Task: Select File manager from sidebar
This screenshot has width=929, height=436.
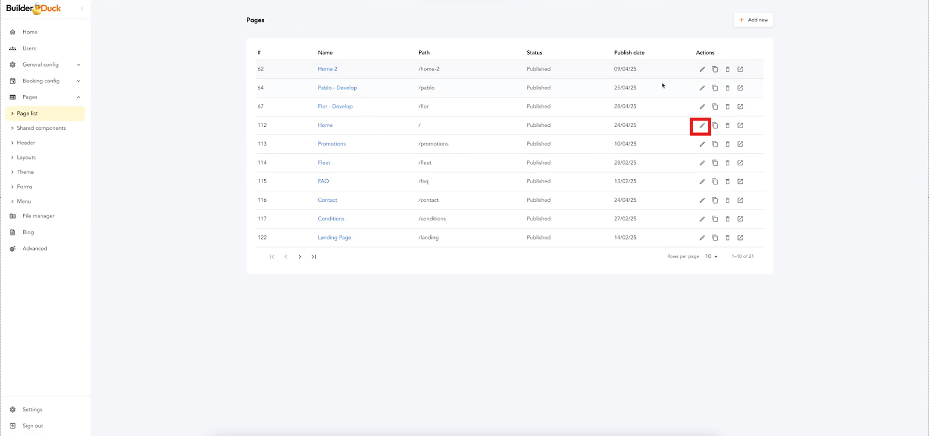Action: [38, 216]
